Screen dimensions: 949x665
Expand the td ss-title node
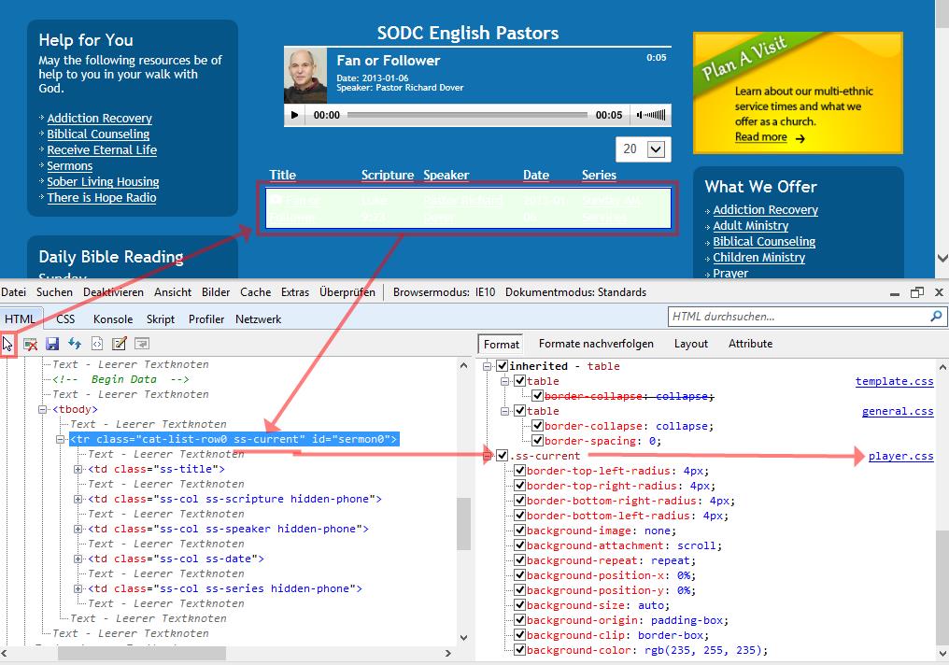78,469
